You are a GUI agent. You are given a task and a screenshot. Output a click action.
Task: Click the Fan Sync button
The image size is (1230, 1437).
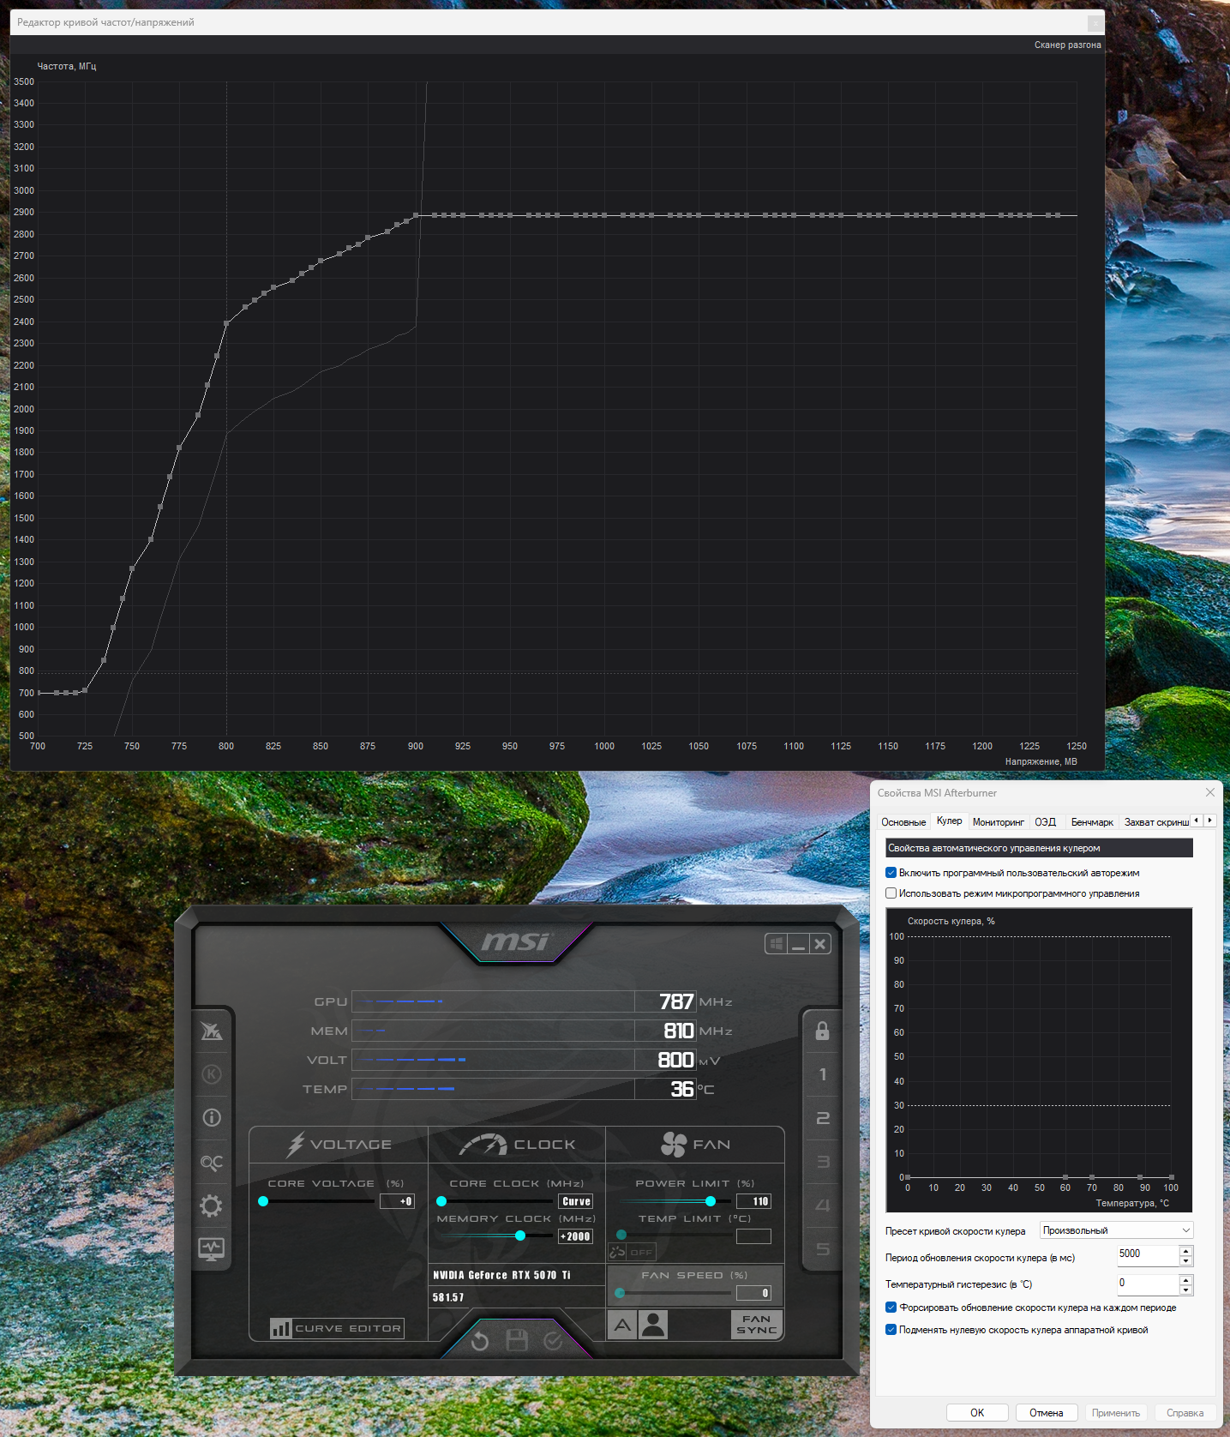[x=757, y=1325]
